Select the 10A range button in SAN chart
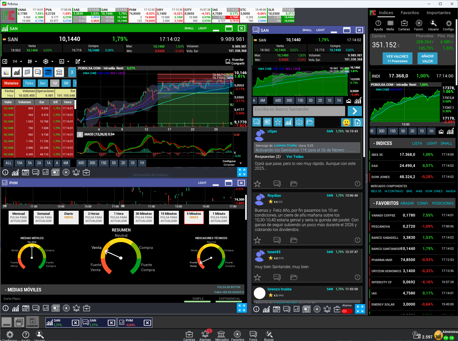The height and width of the screenshot is (341, 458). [19, 163]
